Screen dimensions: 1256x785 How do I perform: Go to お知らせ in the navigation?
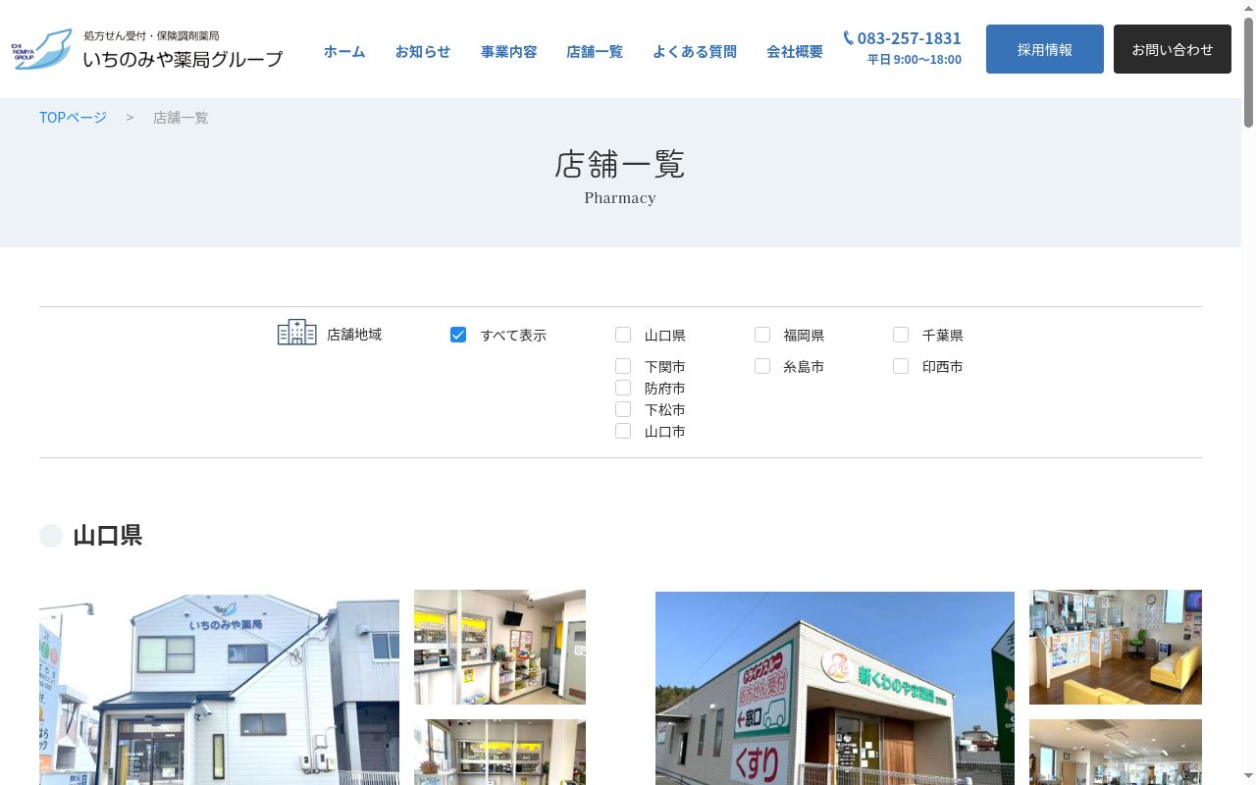[x=423, y=51]
